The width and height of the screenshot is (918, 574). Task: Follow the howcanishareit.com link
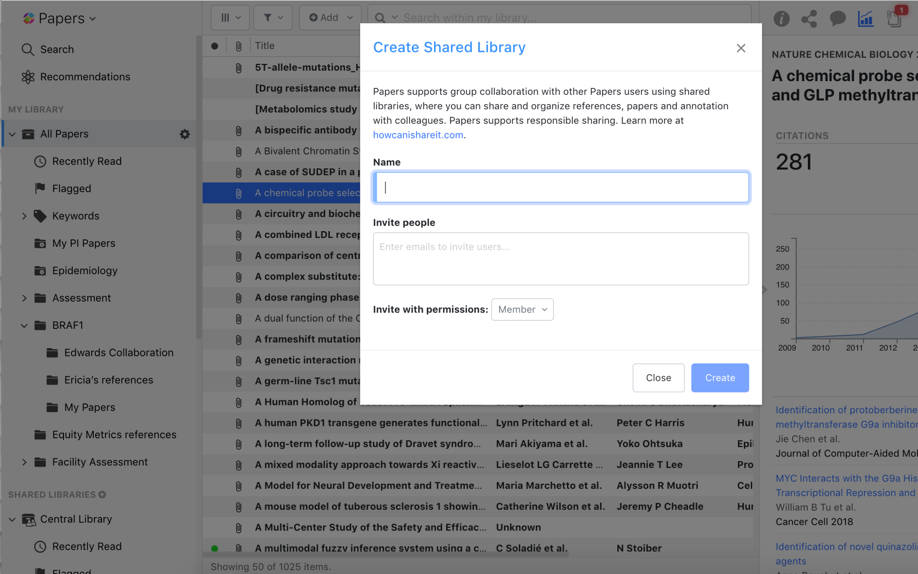point(418,135)
